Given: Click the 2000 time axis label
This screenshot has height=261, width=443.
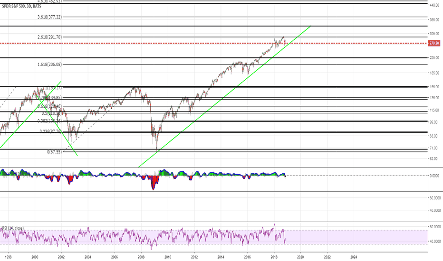Looking at the screenshot, I should coord(35,257).
